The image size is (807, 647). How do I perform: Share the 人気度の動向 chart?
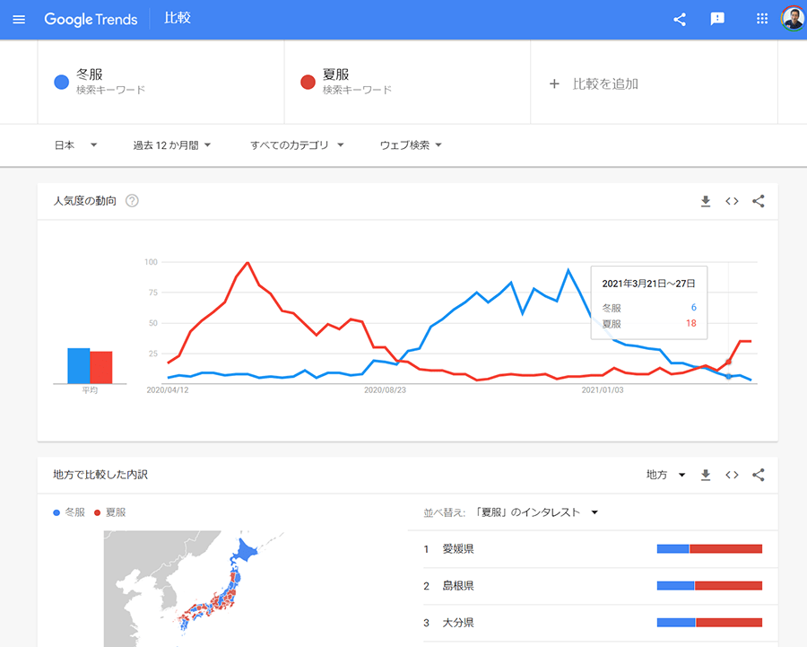pyautogui.click(x=759, y=201)
